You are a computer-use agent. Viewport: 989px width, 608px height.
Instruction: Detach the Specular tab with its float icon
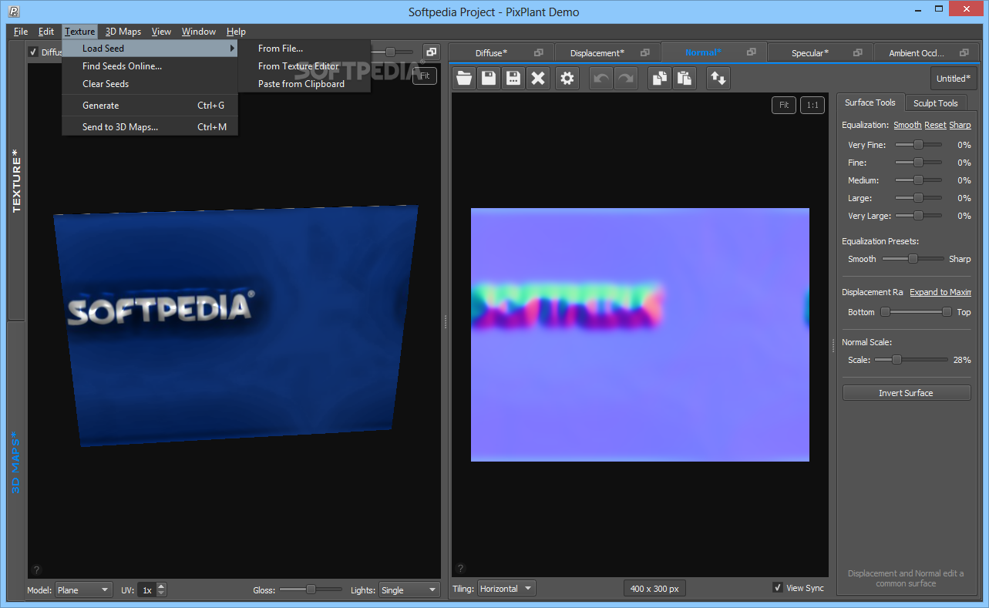tap(857, 52)
